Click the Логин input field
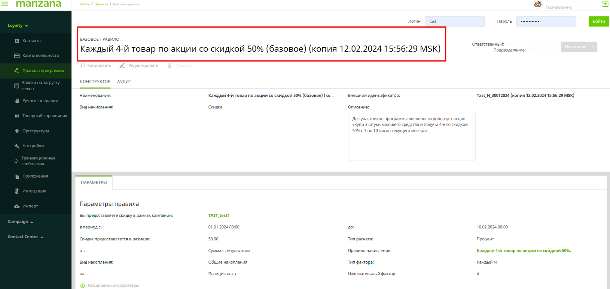610x289 pixels. click(454, 22)
